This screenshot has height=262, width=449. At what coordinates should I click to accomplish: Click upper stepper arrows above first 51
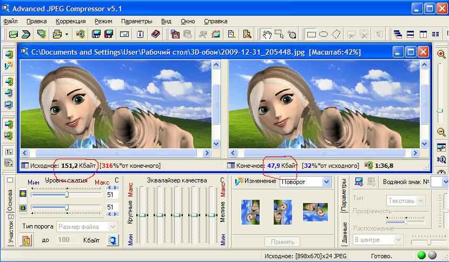click(112, 188)
